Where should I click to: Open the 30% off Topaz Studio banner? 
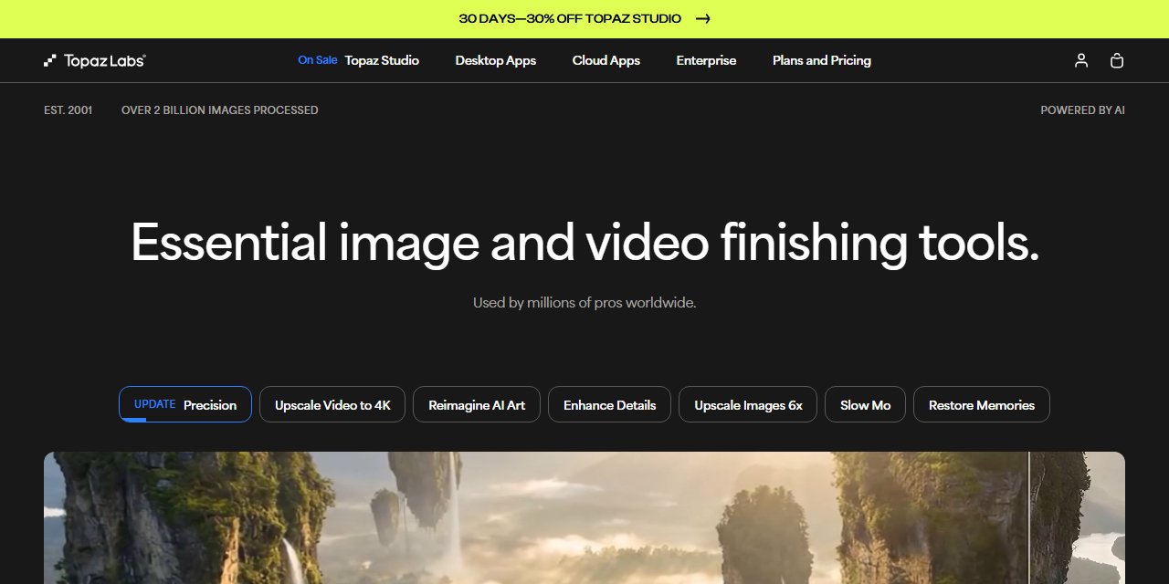[x=584, y=18]
